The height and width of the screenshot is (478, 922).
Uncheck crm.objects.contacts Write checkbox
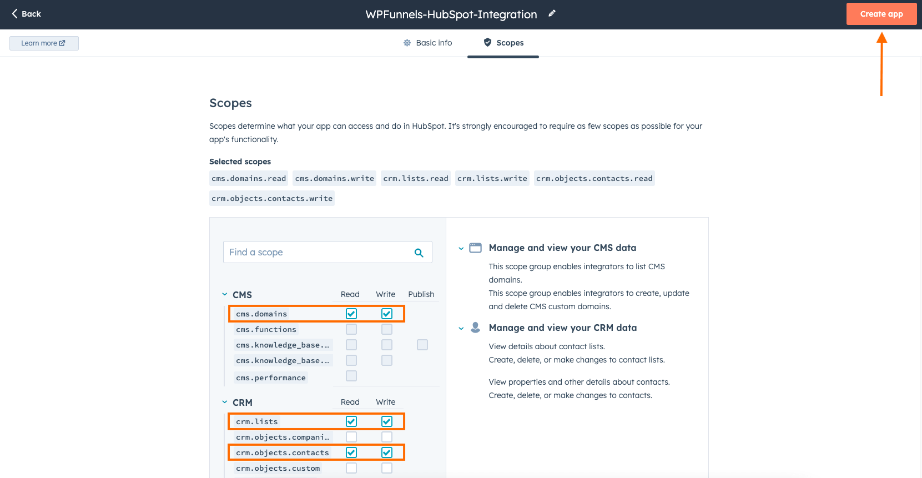point(387,452)
